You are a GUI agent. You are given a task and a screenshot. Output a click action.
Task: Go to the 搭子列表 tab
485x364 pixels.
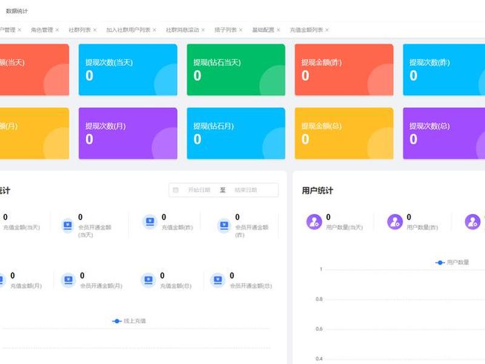(x=226, y=30)
